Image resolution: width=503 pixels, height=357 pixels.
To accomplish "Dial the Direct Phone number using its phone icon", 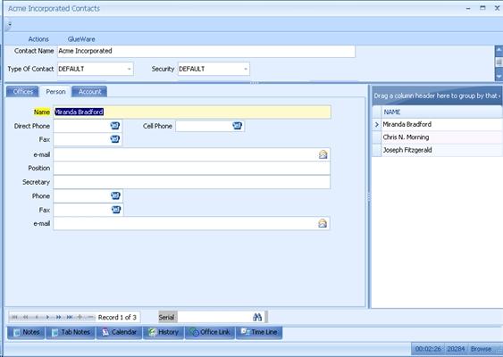I will pos(115,126).
